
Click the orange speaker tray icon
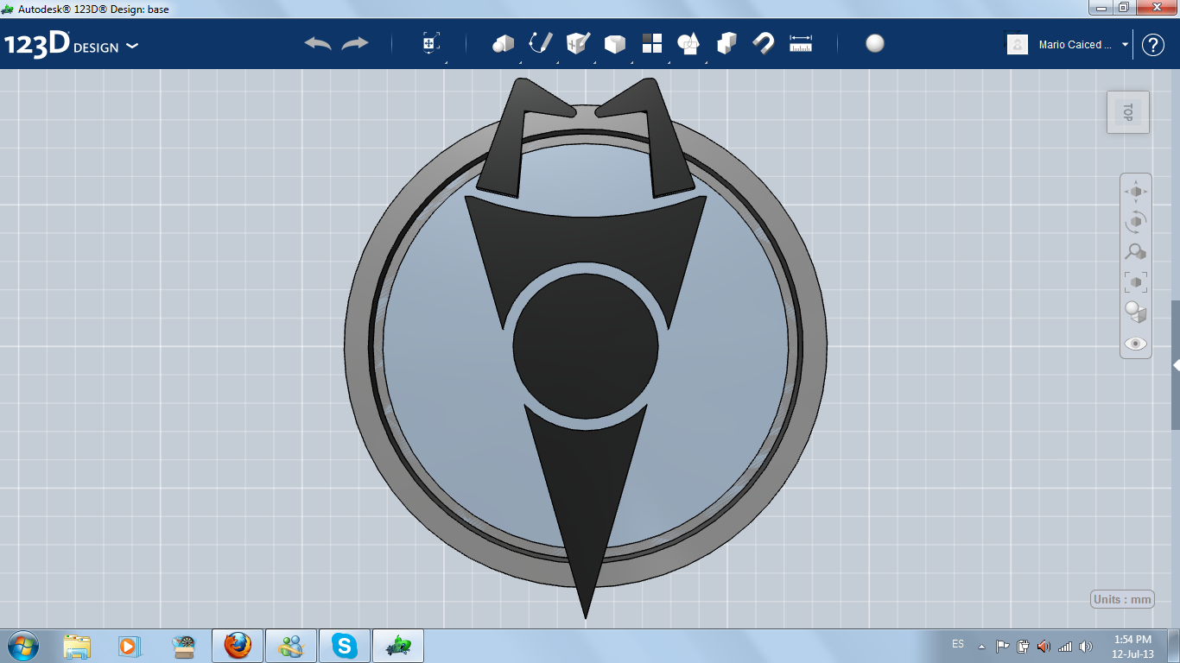[1044, 646]
